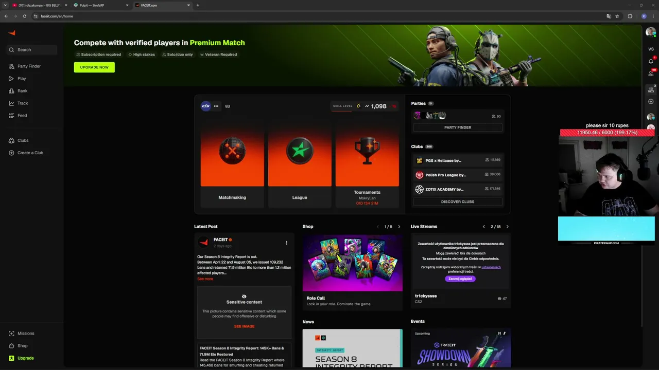The image size is (659, 370).
Task: Open the Party Finder sidebar icon
Action: pyautogui.click(x=11, y=66)
